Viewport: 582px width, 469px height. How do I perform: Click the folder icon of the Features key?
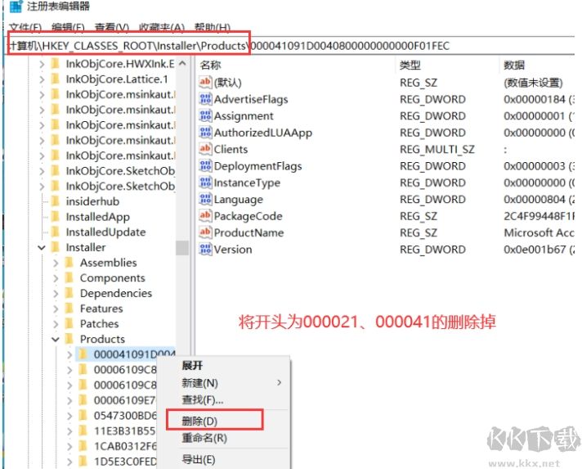[x=69, y=308]
